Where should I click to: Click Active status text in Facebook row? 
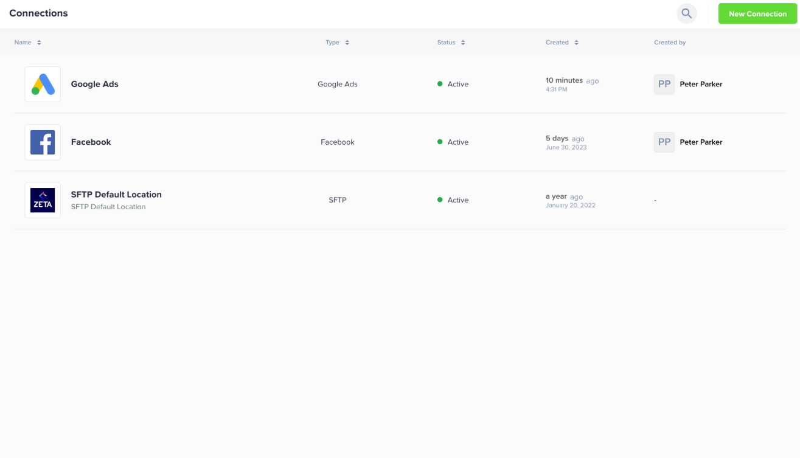pos(457,142)
